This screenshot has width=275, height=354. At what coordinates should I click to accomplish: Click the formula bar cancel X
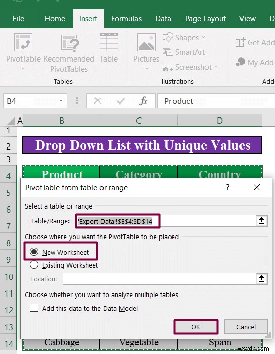tap(97, 101)
